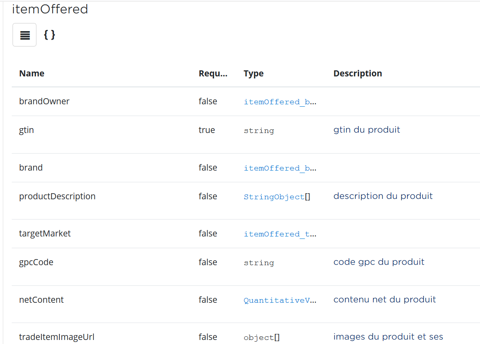Open the QuantitativeV… type link for netContent
The image size is (480, 344).
(x=280, y=300)
